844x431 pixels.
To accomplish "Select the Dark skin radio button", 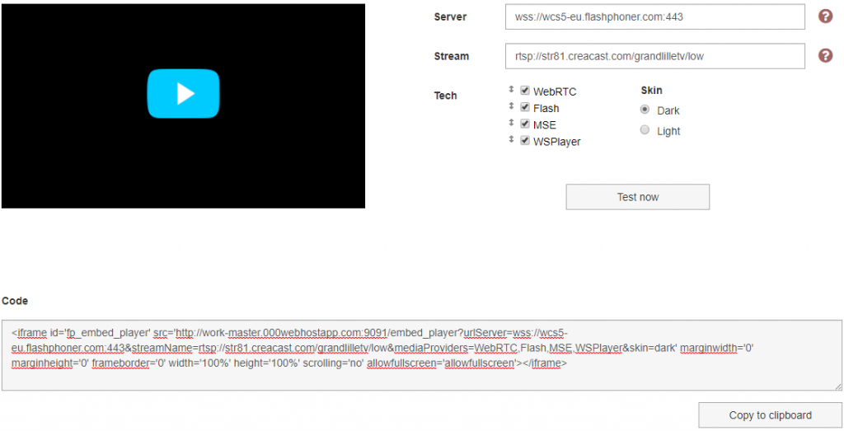I will point(645,110).
